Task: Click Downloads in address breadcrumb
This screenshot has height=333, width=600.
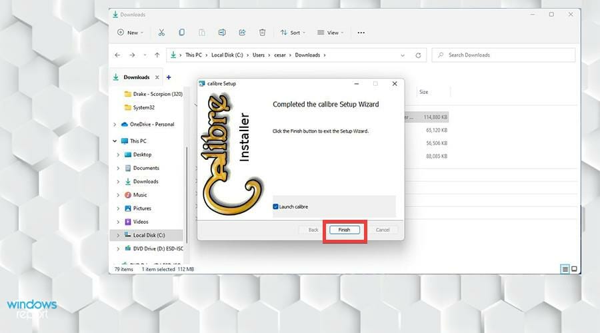Action: (307, 55)
